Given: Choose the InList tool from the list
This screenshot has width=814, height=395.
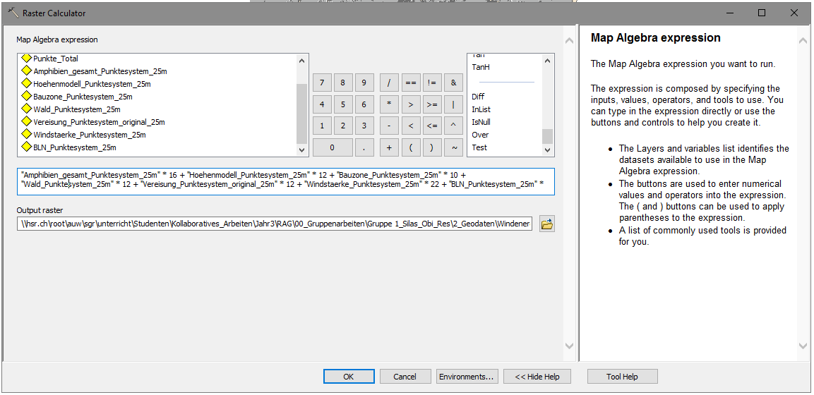Looking at the screenshot, I should tap(481, 109).
